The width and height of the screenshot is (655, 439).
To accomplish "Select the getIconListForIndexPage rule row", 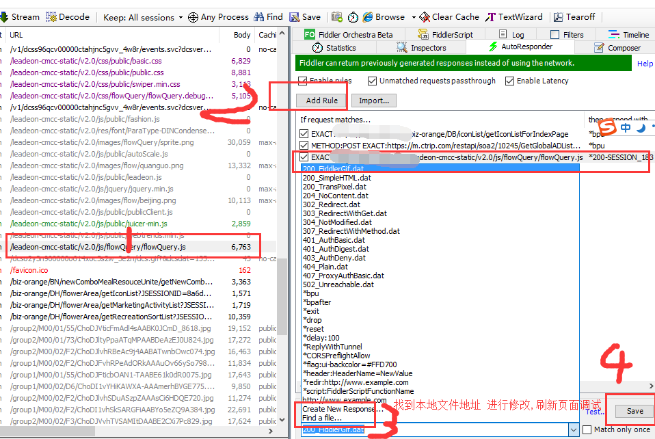I will pos(475,134).
